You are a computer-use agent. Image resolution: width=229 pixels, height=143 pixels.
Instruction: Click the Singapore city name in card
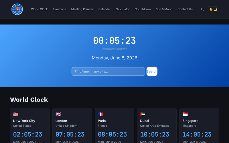[190, 121]
